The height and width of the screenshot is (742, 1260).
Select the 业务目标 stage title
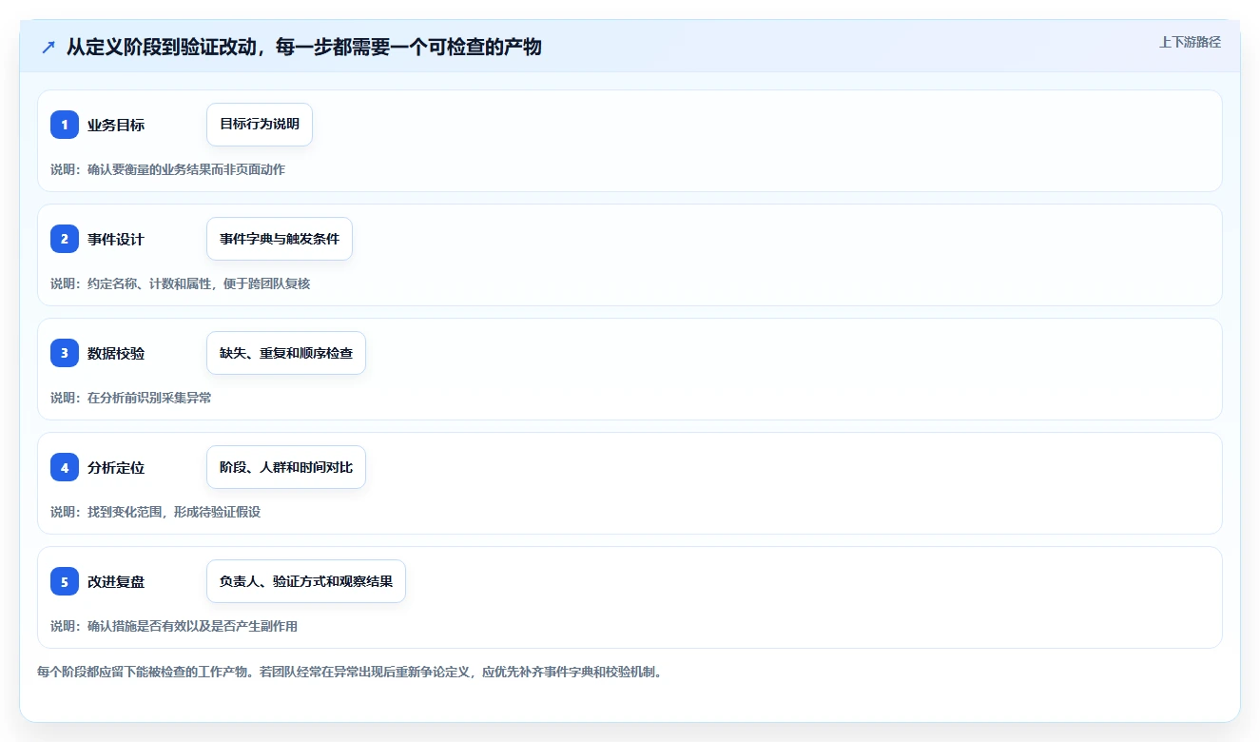(116, 125)
